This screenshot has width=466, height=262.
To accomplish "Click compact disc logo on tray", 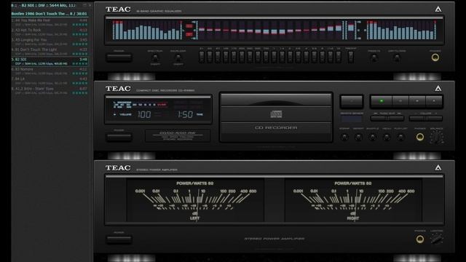I will point(276,114).
